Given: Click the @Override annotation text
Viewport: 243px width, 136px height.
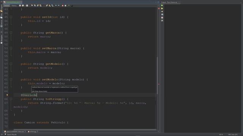Looking at the screenshot, I should click(29, 95).
